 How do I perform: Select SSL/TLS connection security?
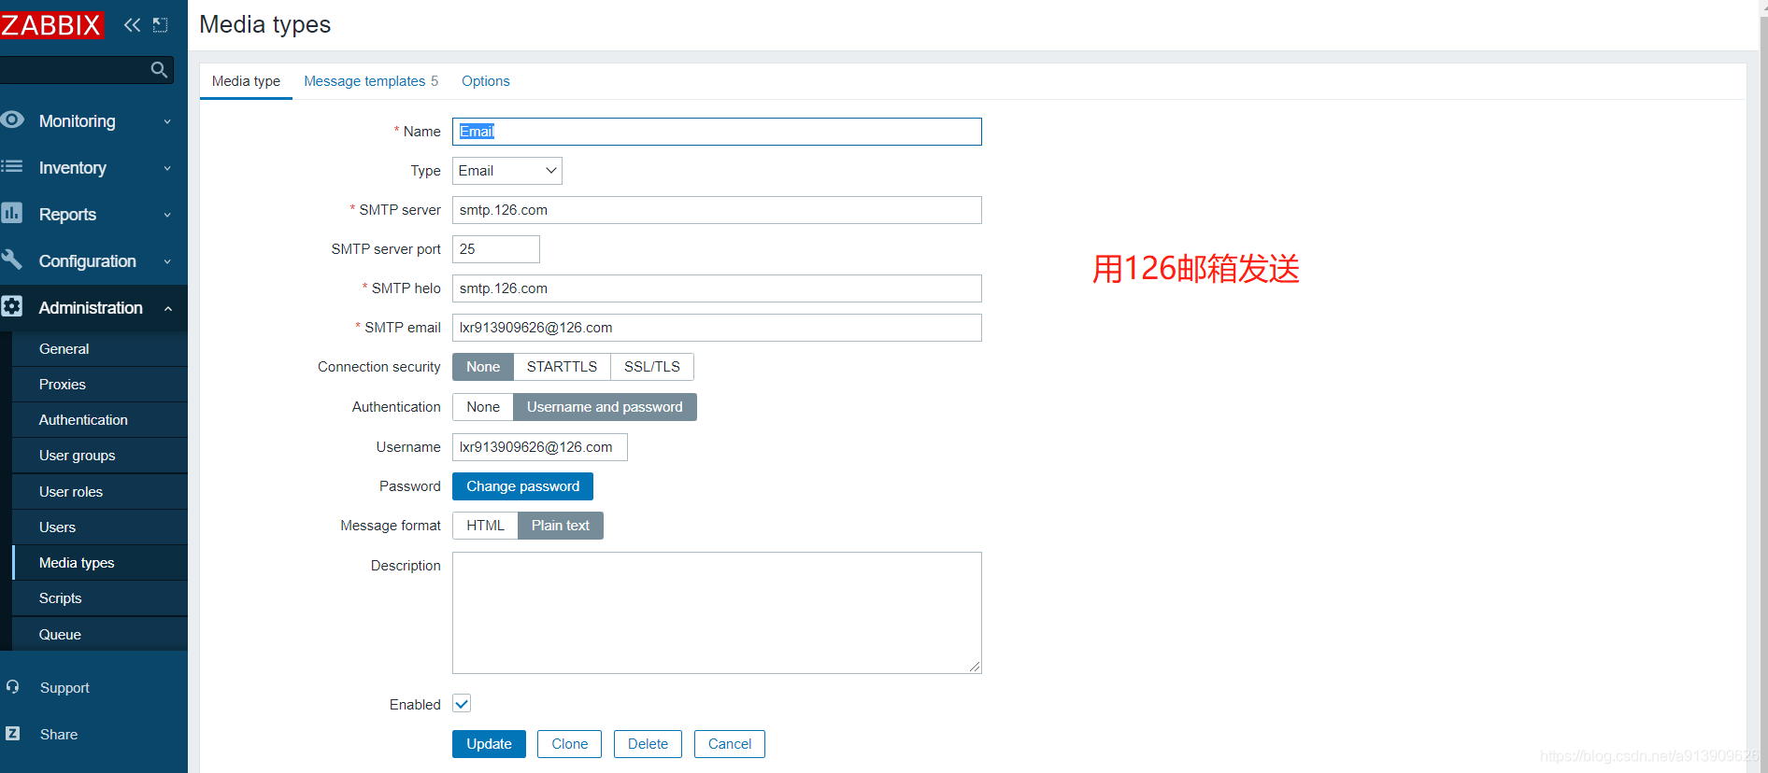[x=652, y=367]
